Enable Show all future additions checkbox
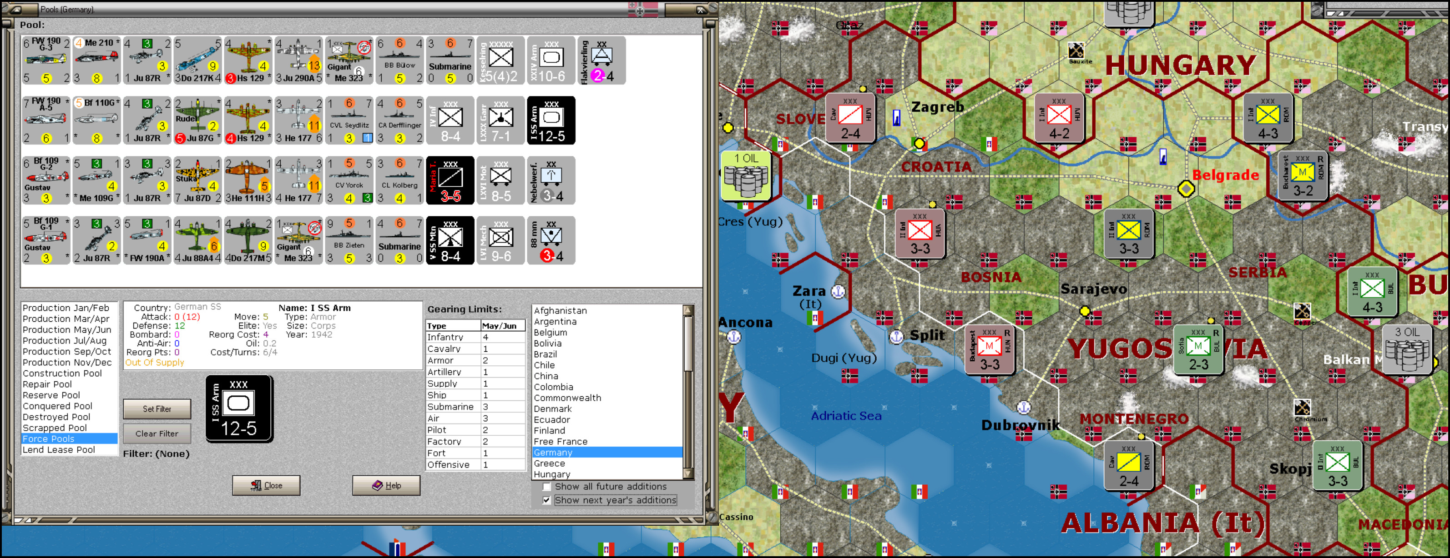Screen dimensions: 1450x558 [546, 487]
